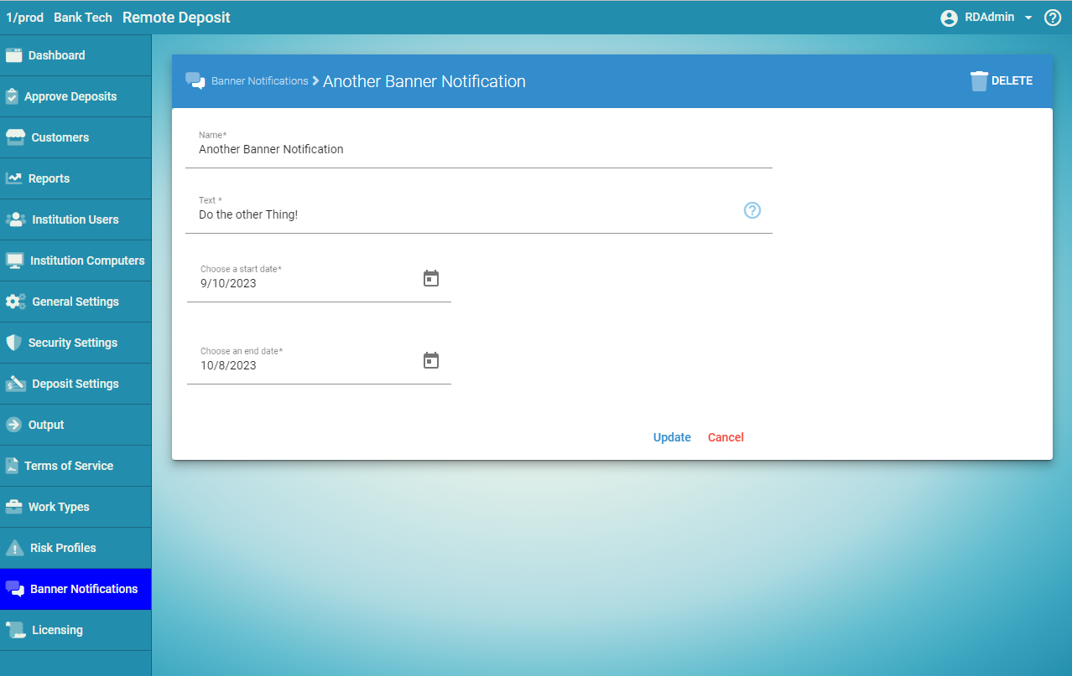Click the Output arrow icon
Viewport: 1072px width, 676px height.
point(13,425)
